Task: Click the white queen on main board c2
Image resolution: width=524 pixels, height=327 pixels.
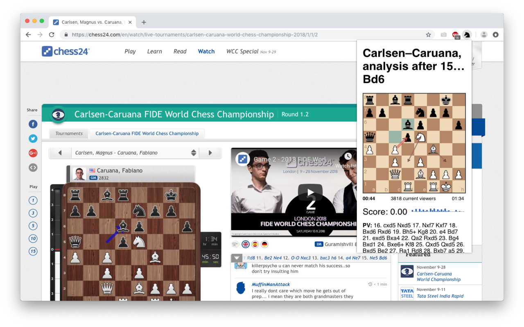Action: click(x=107, y=288)
